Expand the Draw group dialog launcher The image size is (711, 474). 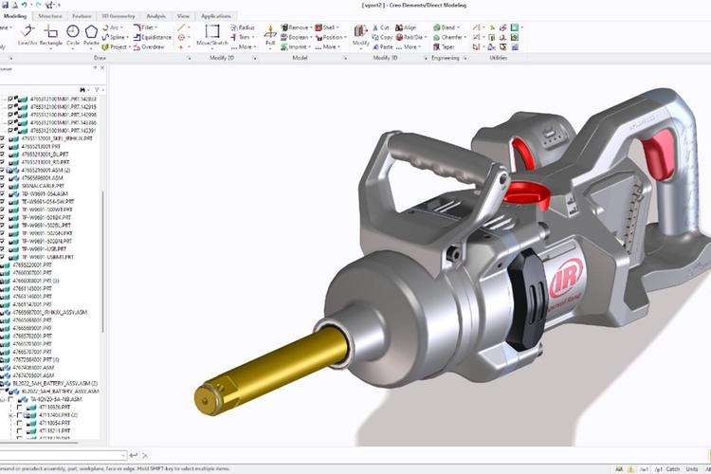(189, 58)
